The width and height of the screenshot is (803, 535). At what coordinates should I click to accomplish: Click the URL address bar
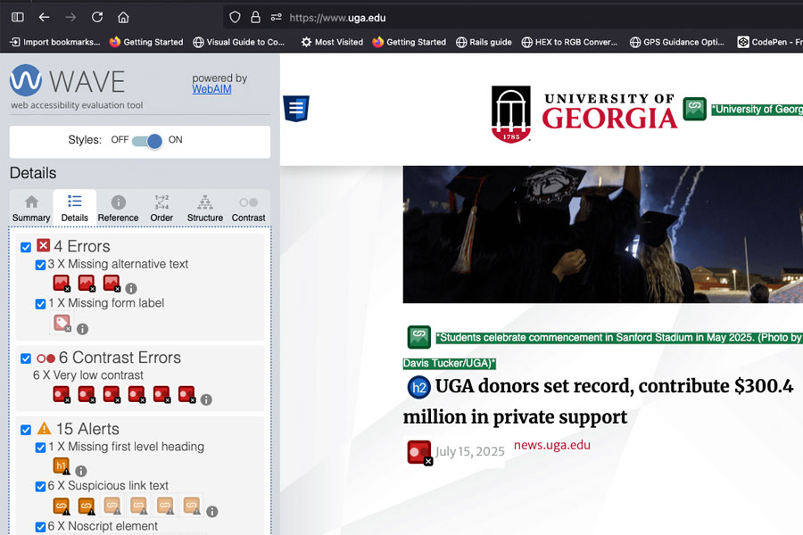click(x=500, y=17)
